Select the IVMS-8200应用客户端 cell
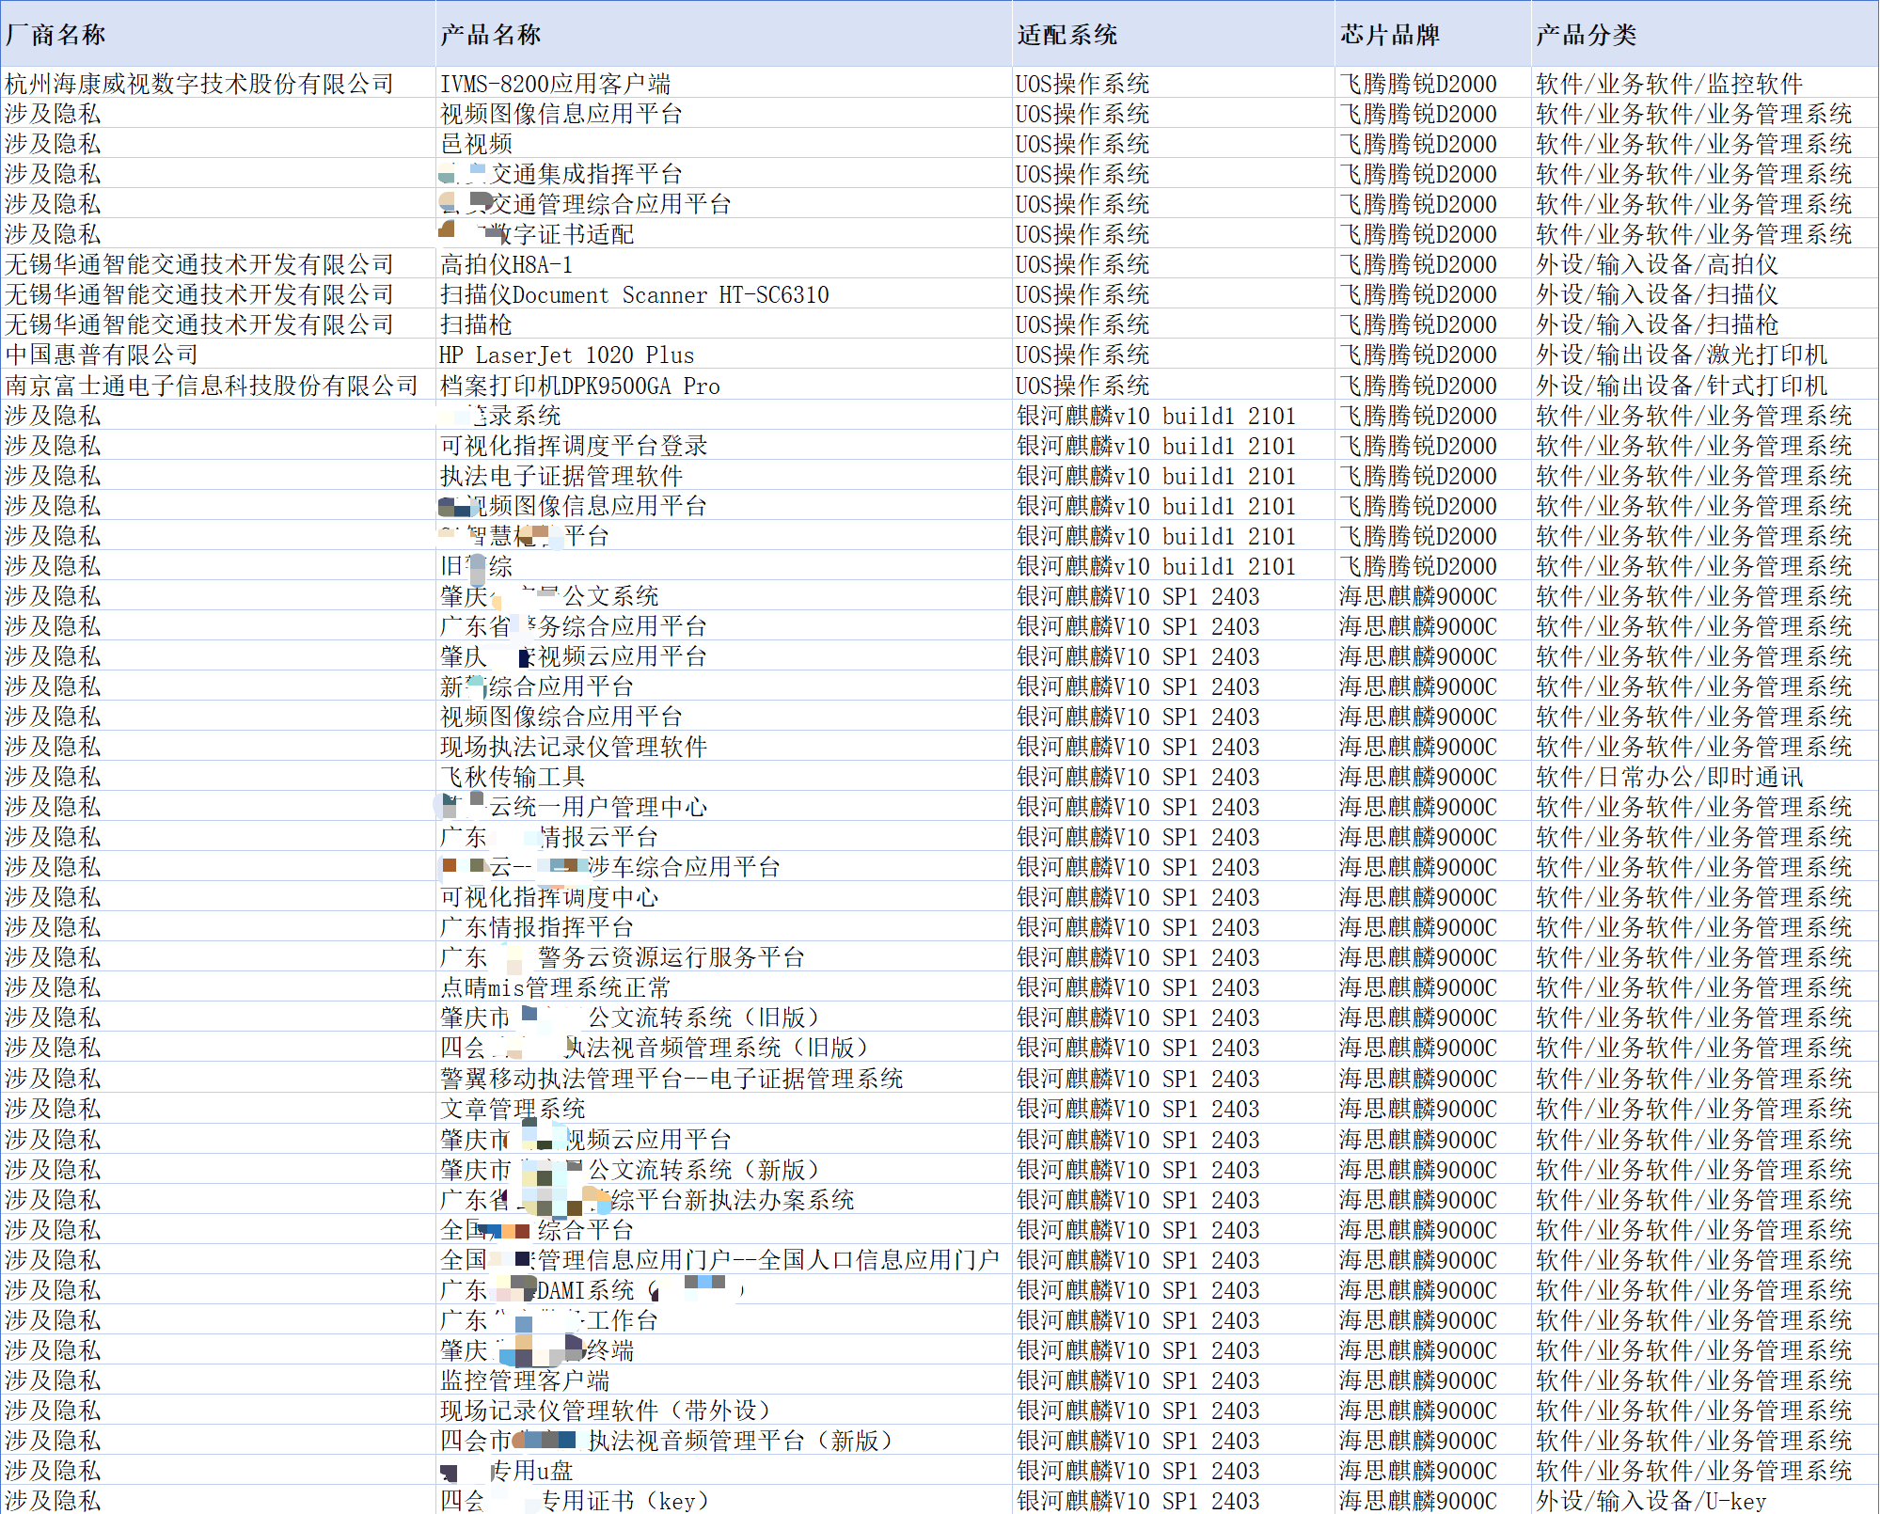The image size is (1880, 1514). click(555, 84)
